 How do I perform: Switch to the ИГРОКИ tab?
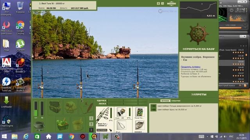165,101
